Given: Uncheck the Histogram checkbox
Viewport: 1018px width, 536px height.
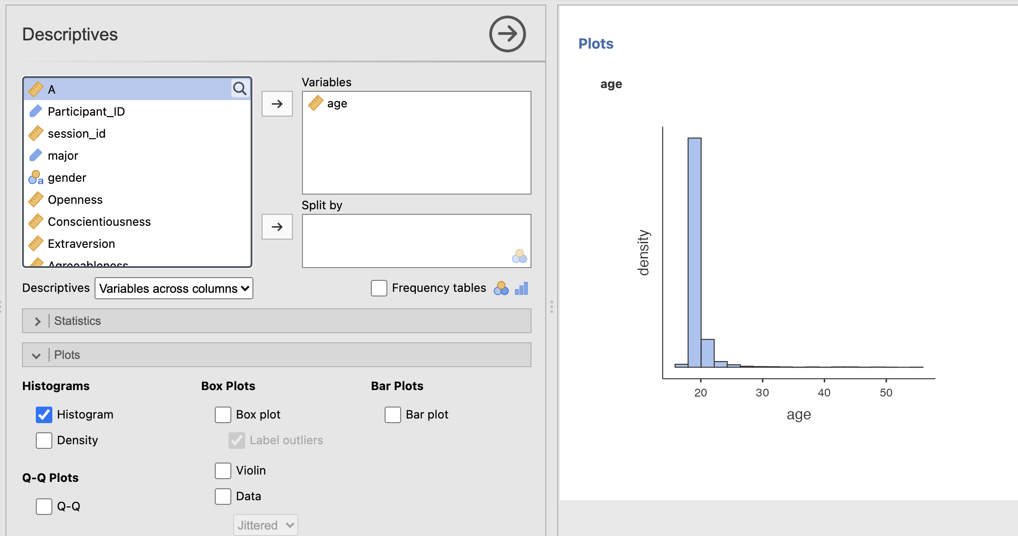Looking at the screenshot, I should (x=44, y=414).
